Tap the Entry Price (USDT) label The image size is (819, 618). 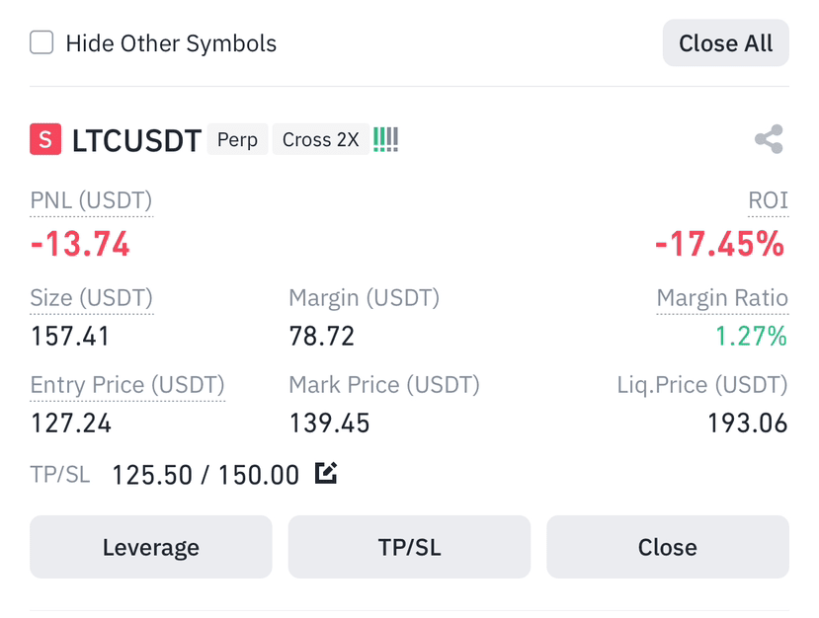click(x=127, y=385)
